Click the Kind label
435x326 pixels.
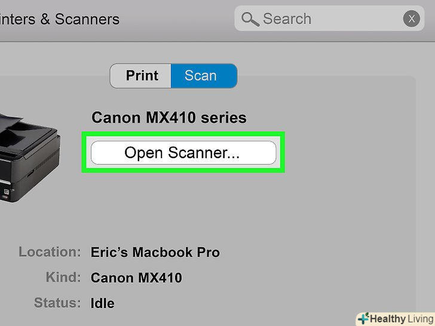tap(63, 278)
